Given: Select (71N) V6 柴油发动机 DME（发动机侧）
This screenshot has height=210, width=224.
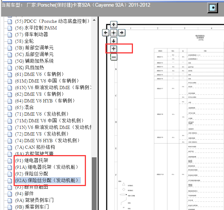Looking at the screenshot, I should (x=53, y=127).
